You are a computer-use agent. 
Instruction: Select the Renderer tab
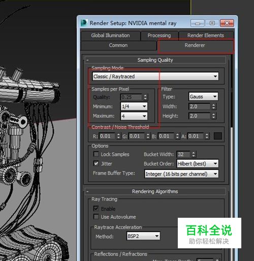click(x=195, y=45)
